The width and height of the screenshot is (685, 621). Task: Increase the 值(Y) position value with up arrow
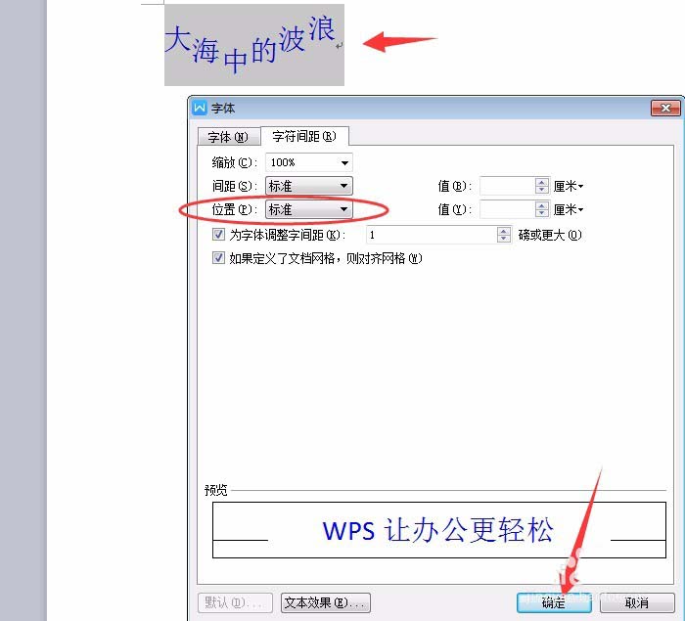(x=542, y=205)
